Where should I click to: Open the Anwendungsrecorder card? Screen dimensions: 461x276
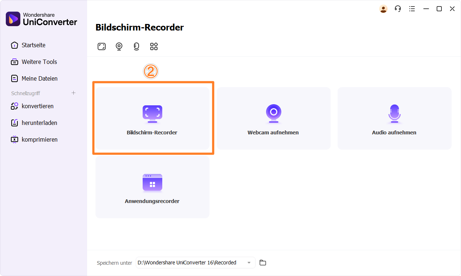(152, 187)
